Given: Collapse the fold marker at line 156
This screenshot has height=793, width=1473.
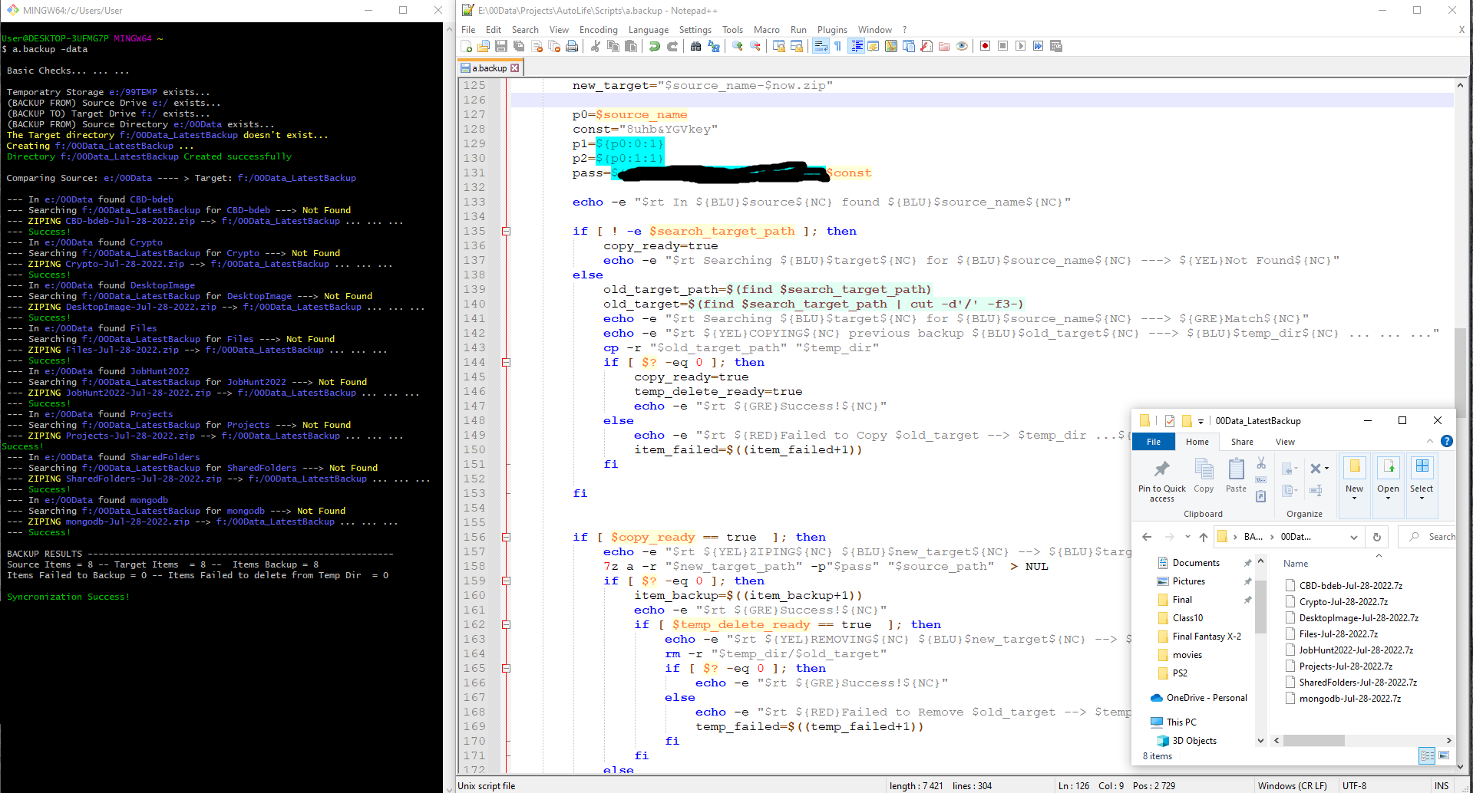Looking at the screenshot, I should click(506, 537).
